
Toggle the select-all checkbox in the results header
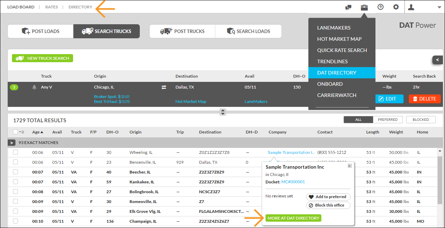(15, 132)
